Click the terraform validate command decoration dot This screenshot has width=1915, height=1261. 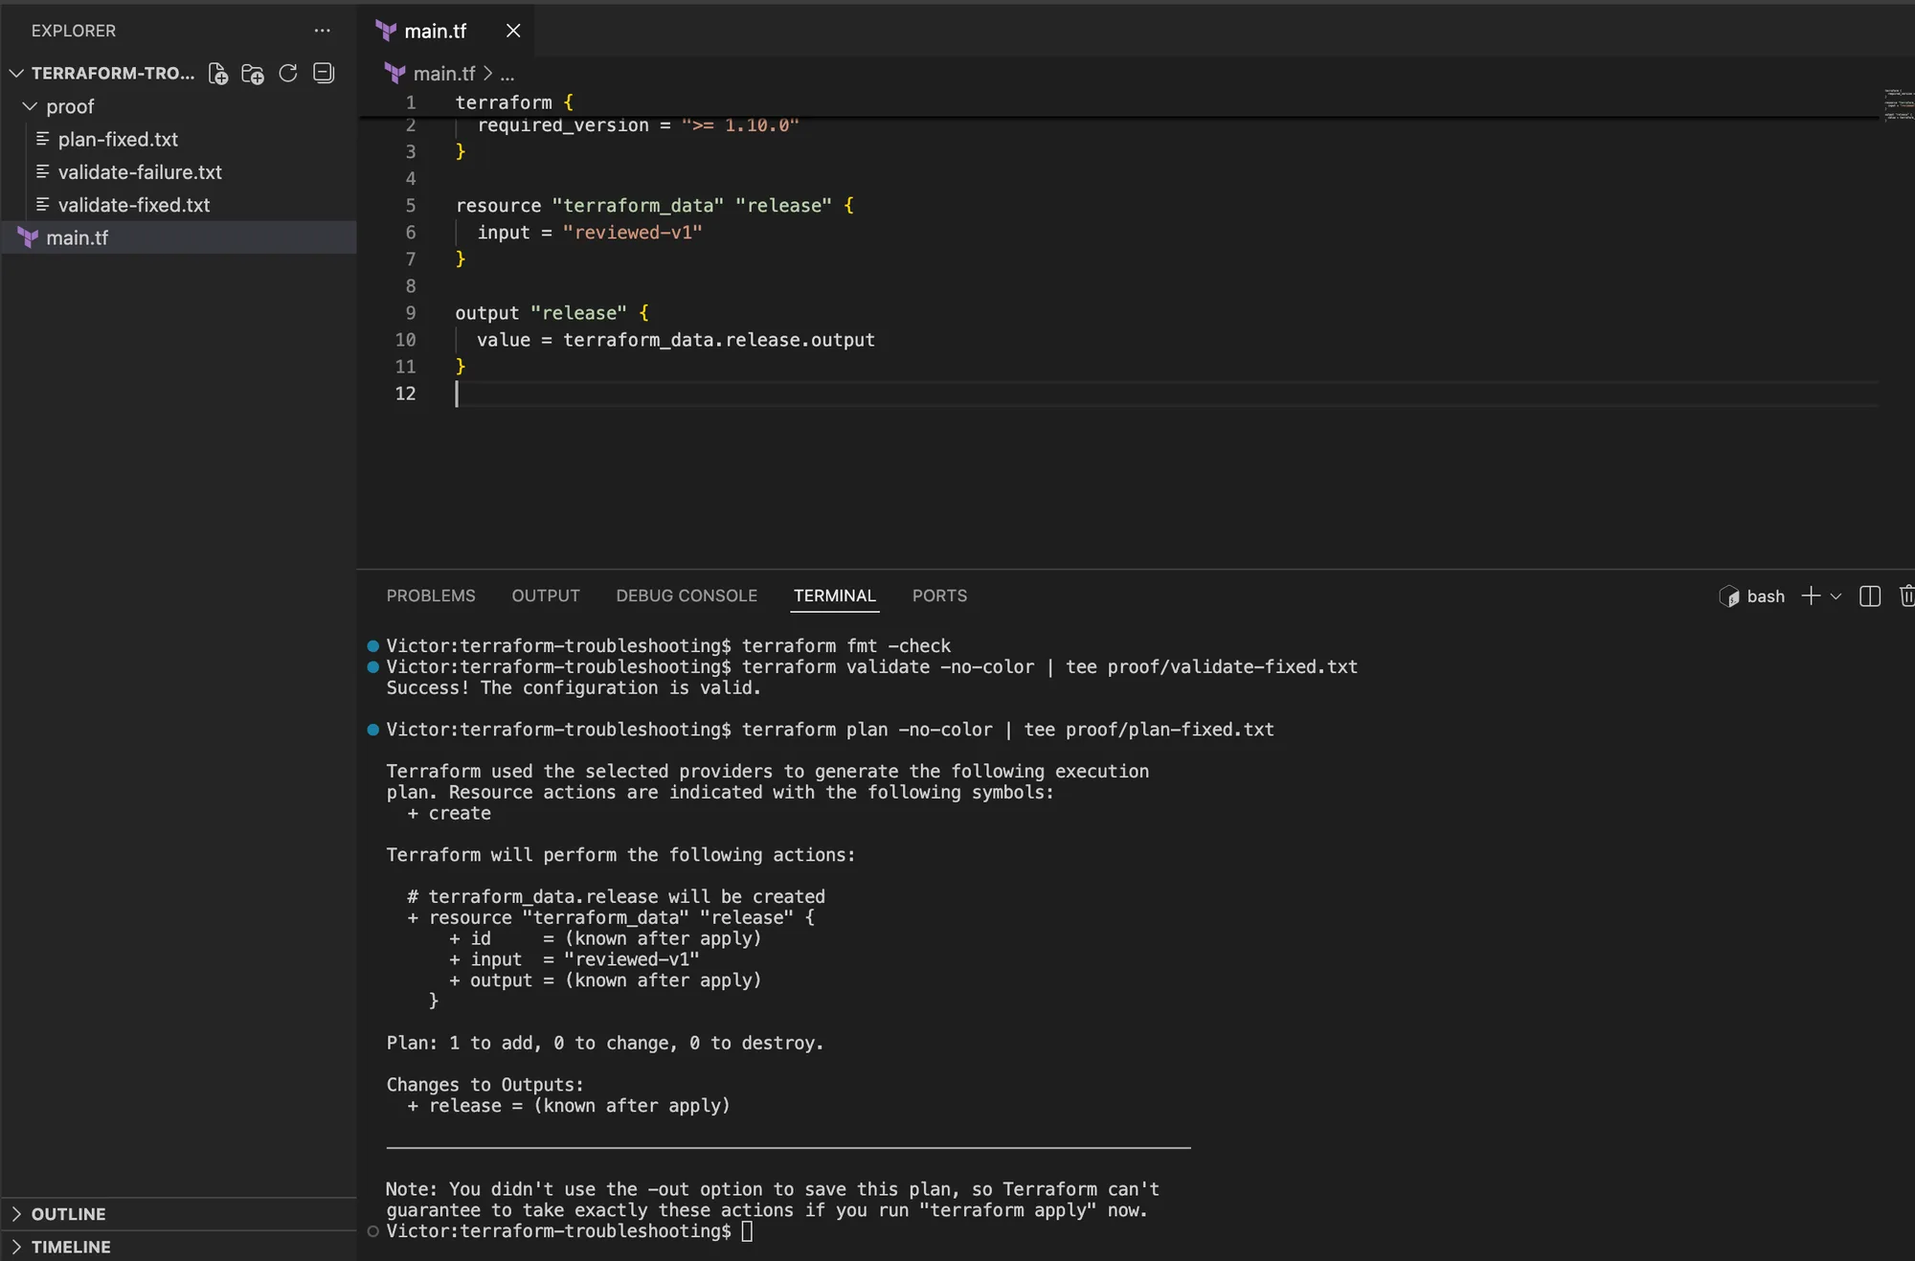click(372, 667)
